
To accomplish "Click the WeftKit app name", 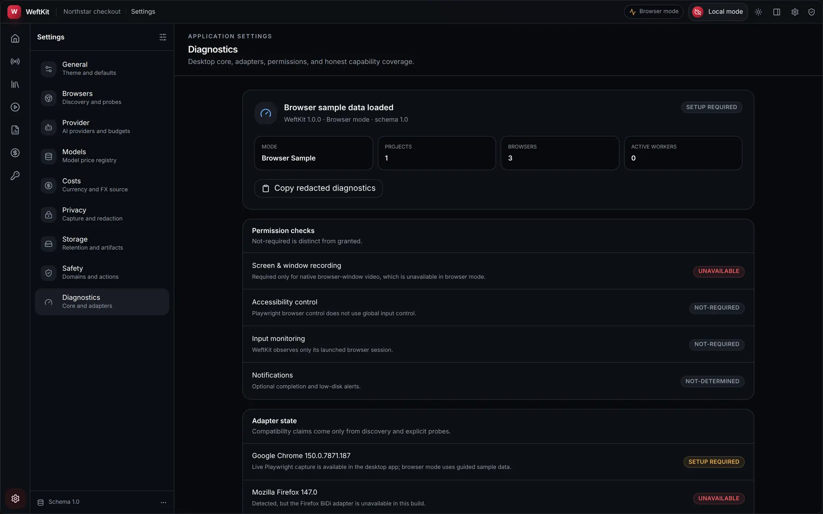I will tap(38, 12).
